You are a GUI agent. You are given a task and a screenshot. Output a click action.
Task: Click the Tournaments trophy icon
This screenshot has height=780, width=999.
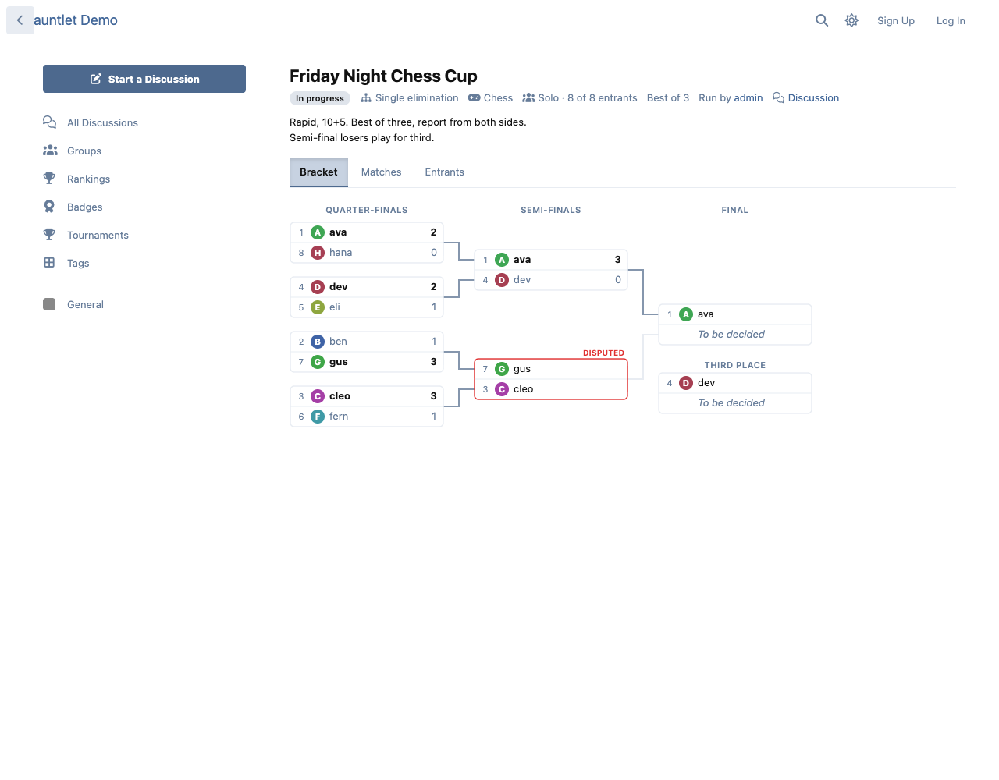49,235
